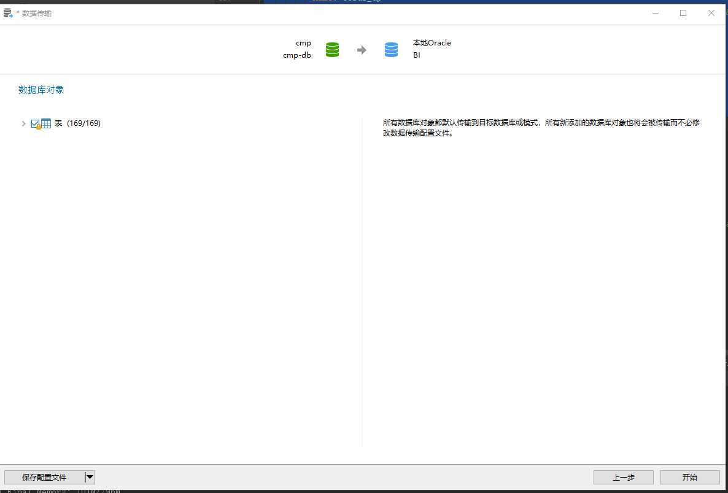The height and width of the screenshot is (493, 728).
Task: Close the 数据传输 window
Action: coord(711,13)
